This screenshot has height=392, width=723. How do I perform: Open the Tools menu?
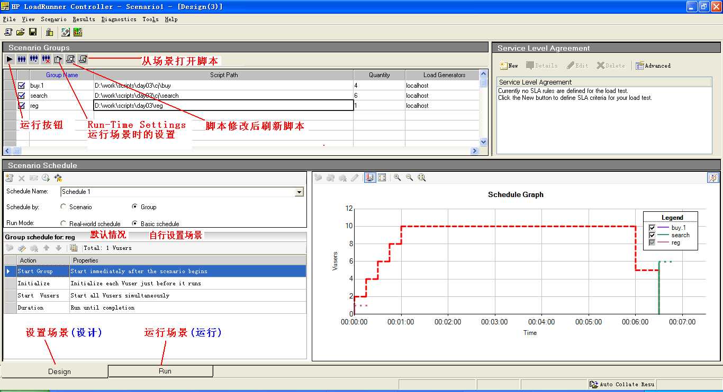(x=150, y=19)
